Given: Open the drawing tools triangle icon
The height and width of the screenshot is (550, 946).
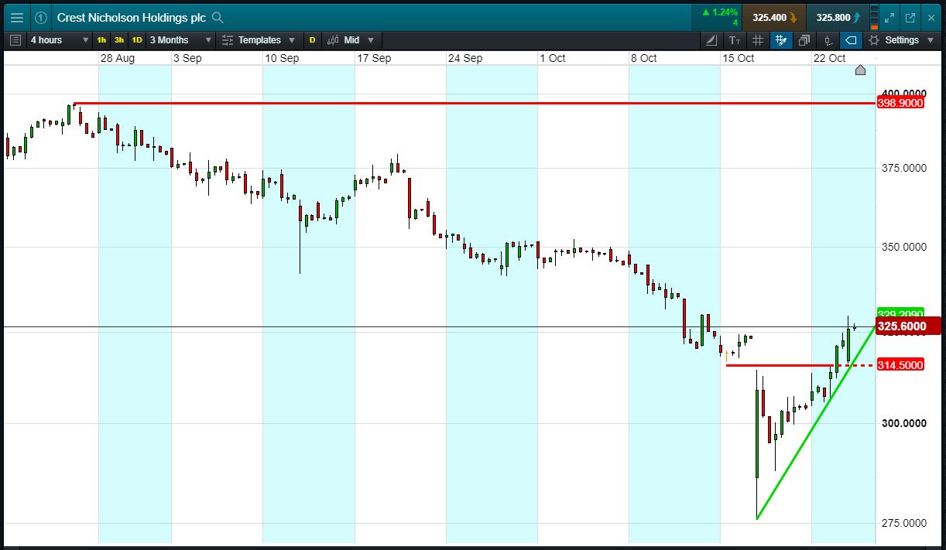Looking at the screenshot, I should pos(711,39).
